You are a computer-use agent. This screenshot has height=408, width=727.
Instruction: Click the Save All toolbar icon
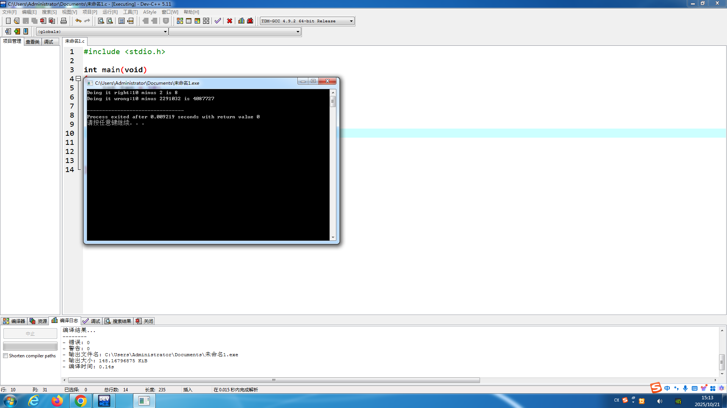[x=34, y=21]
